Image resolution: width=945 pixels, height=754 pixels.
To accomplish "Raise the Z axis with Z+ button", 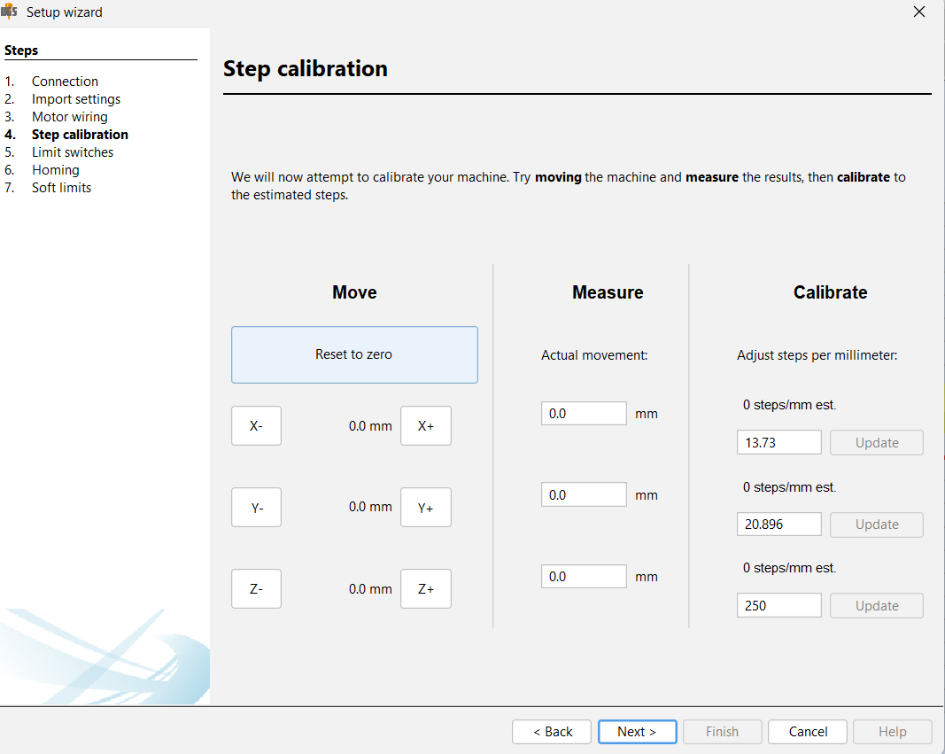I will 425,589.
